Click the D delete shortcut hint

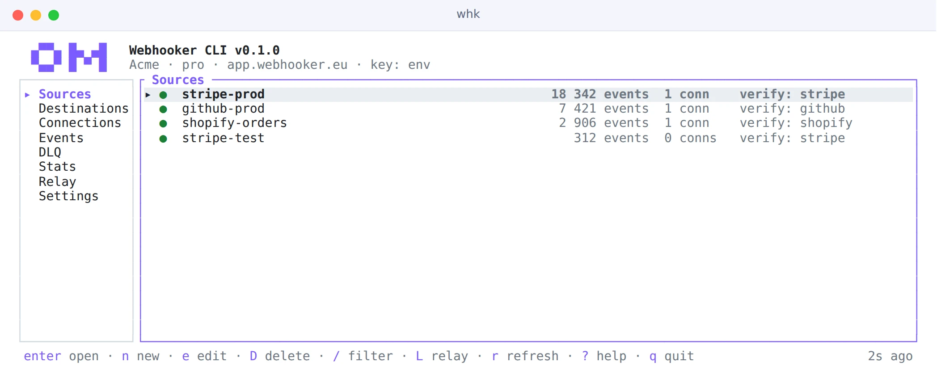pyautogui.click(x=280, y=356)
